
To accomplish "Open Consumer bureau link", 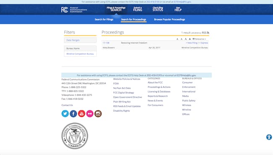I will click(187, 83).
